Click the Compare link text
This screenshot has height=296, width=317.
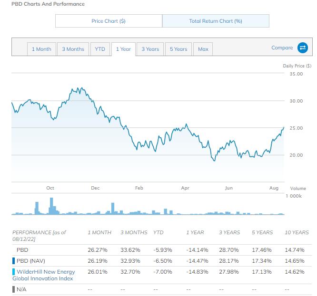(x=282, y=48)
